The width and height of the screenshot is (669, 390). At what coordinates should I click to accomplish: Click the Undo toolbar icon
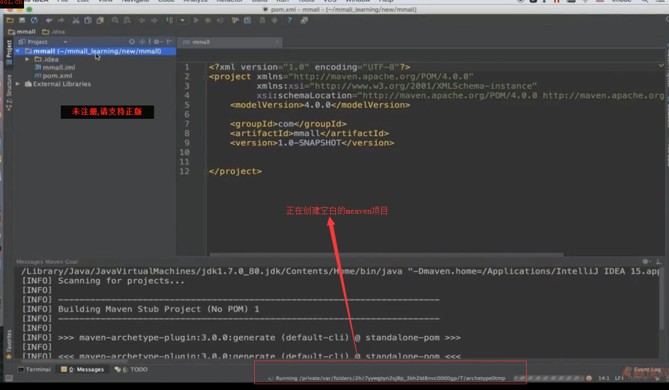pos(49,20)
